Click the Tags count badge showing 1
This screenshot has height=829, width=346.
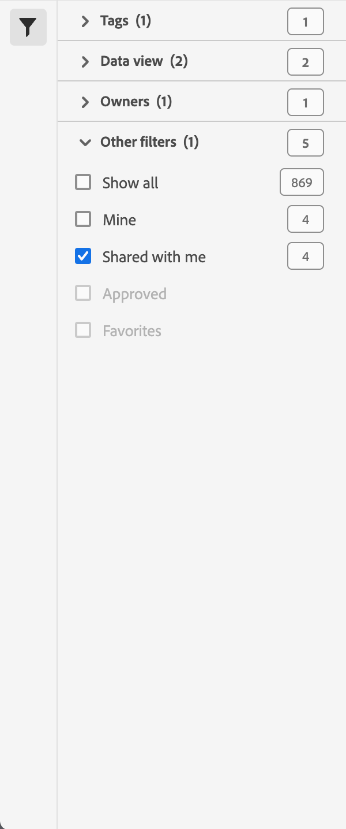(x=306, y=22)
